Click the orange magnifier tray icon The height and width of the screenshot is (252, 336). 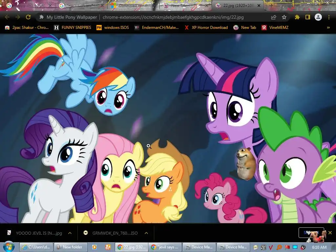(279, 247)
